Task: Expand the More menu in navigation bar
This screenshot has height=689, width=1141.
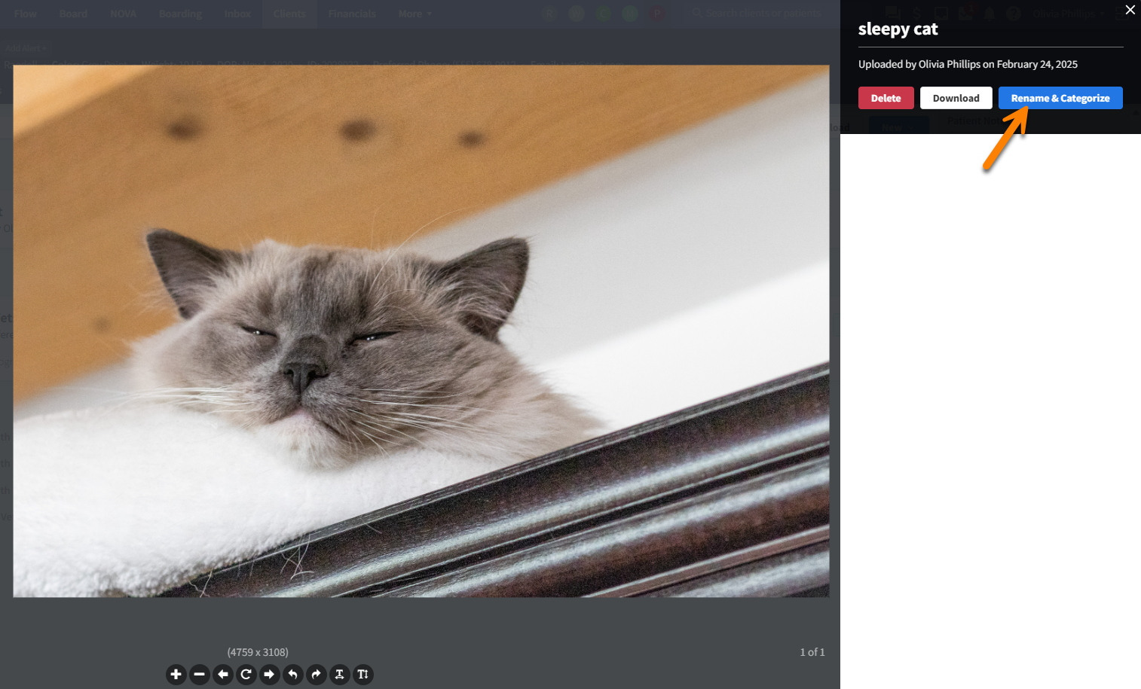Action: tap(414, 14)
